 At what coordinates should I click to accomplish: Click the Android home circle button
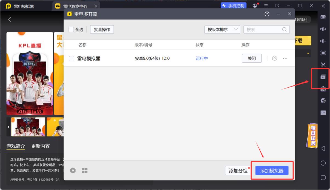click(323, 163)
